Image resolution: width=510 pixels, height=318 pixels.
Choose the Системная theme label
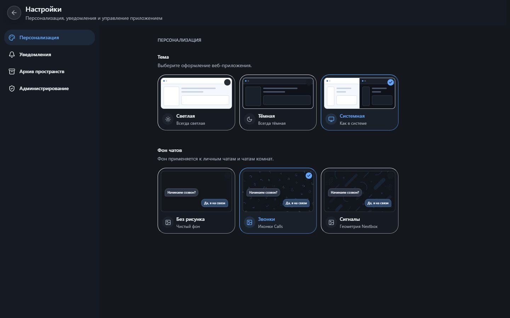[x=352, y=116]
